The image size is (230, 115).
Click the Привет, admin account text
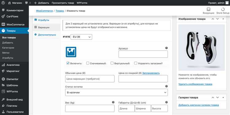coord(216,3)
